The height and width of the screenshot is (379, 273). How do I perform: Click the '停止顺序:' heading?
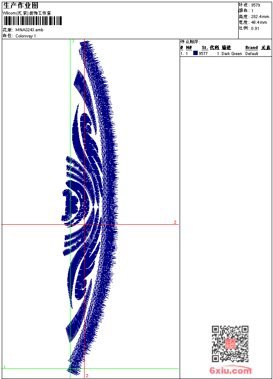coord(190,42)
